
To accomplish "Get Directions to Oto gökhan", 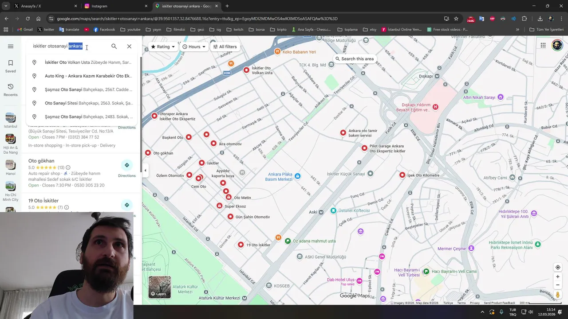I will tap(127, 169).
